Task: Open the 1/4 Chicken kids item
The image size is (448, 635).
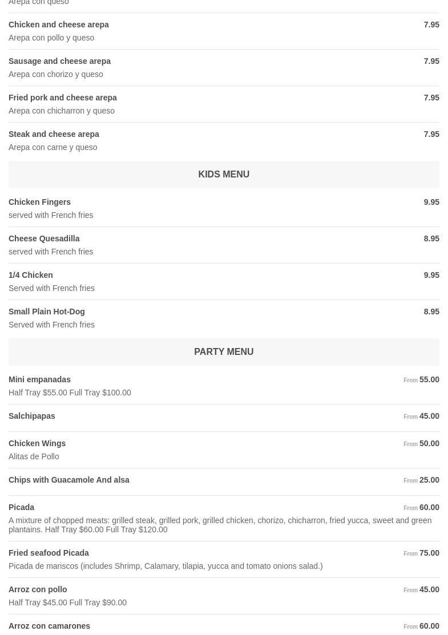Action: [x=31, y=276]
